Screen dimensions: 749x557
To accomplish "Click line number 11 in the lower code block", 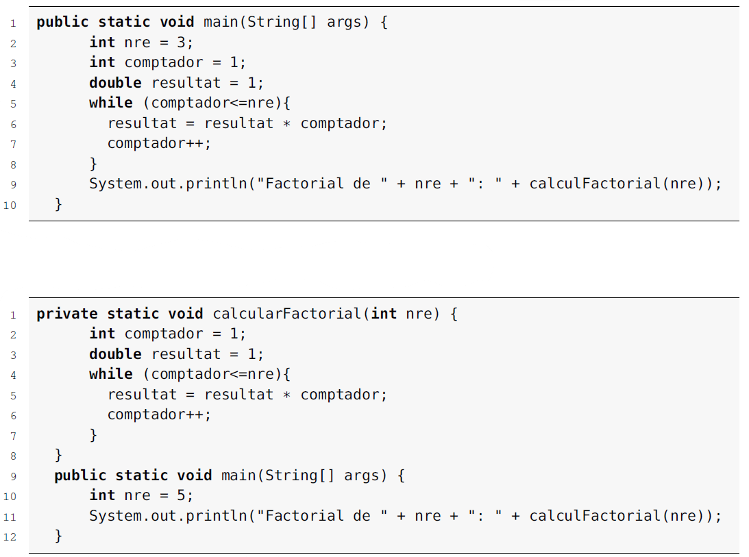I will click(x=10, y=517).
